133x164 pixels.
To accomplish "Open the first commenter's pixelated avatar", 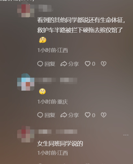I will (26, 11).
